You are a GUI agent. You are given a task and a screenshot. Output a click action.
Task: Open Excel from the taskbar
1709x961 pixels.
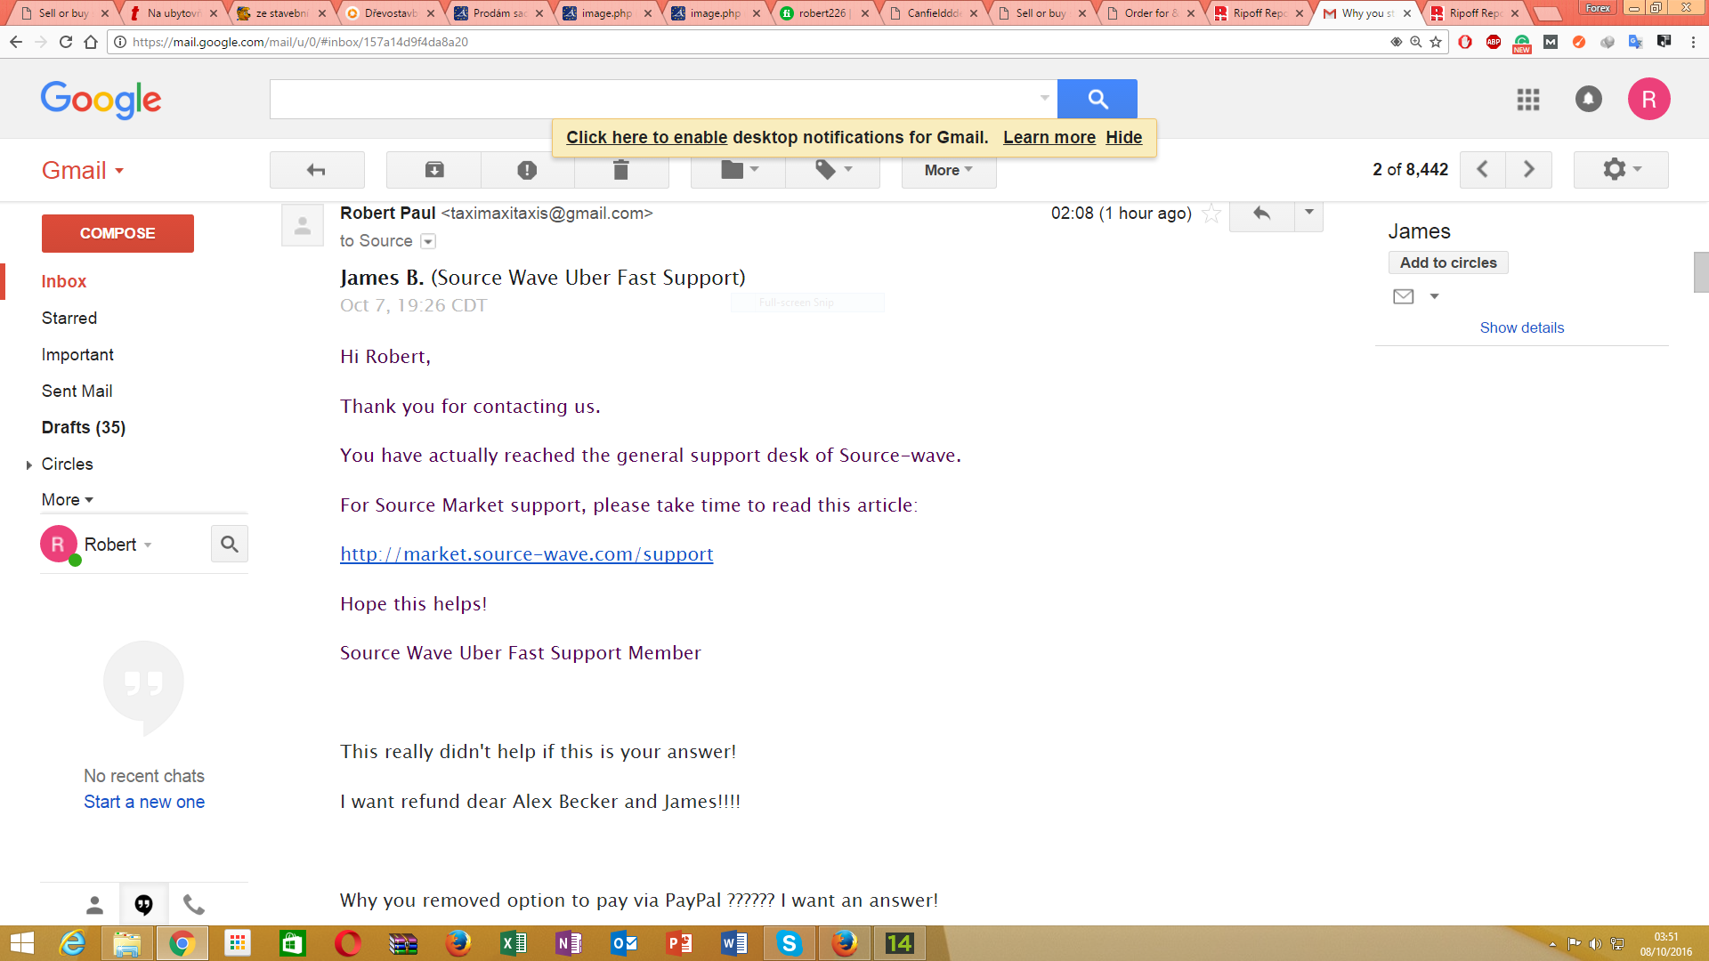tap(514, 943)
